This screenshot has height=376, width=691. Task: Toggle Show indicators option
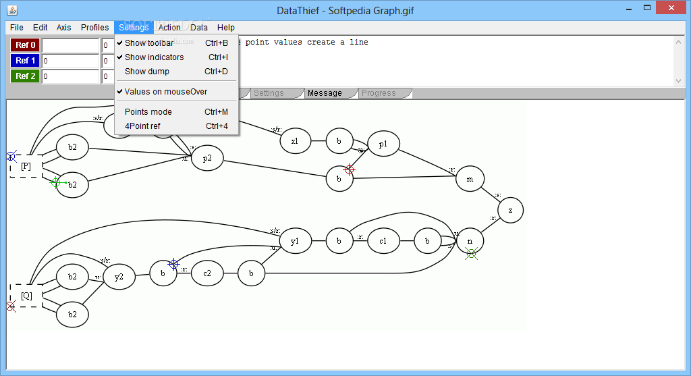point(176,57)
